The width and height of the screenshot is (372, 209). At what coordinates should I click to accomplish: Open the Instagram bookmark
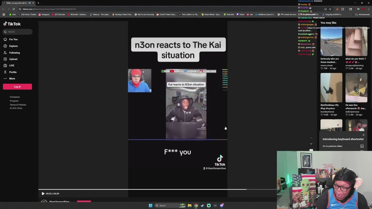[x=44, y=15]
